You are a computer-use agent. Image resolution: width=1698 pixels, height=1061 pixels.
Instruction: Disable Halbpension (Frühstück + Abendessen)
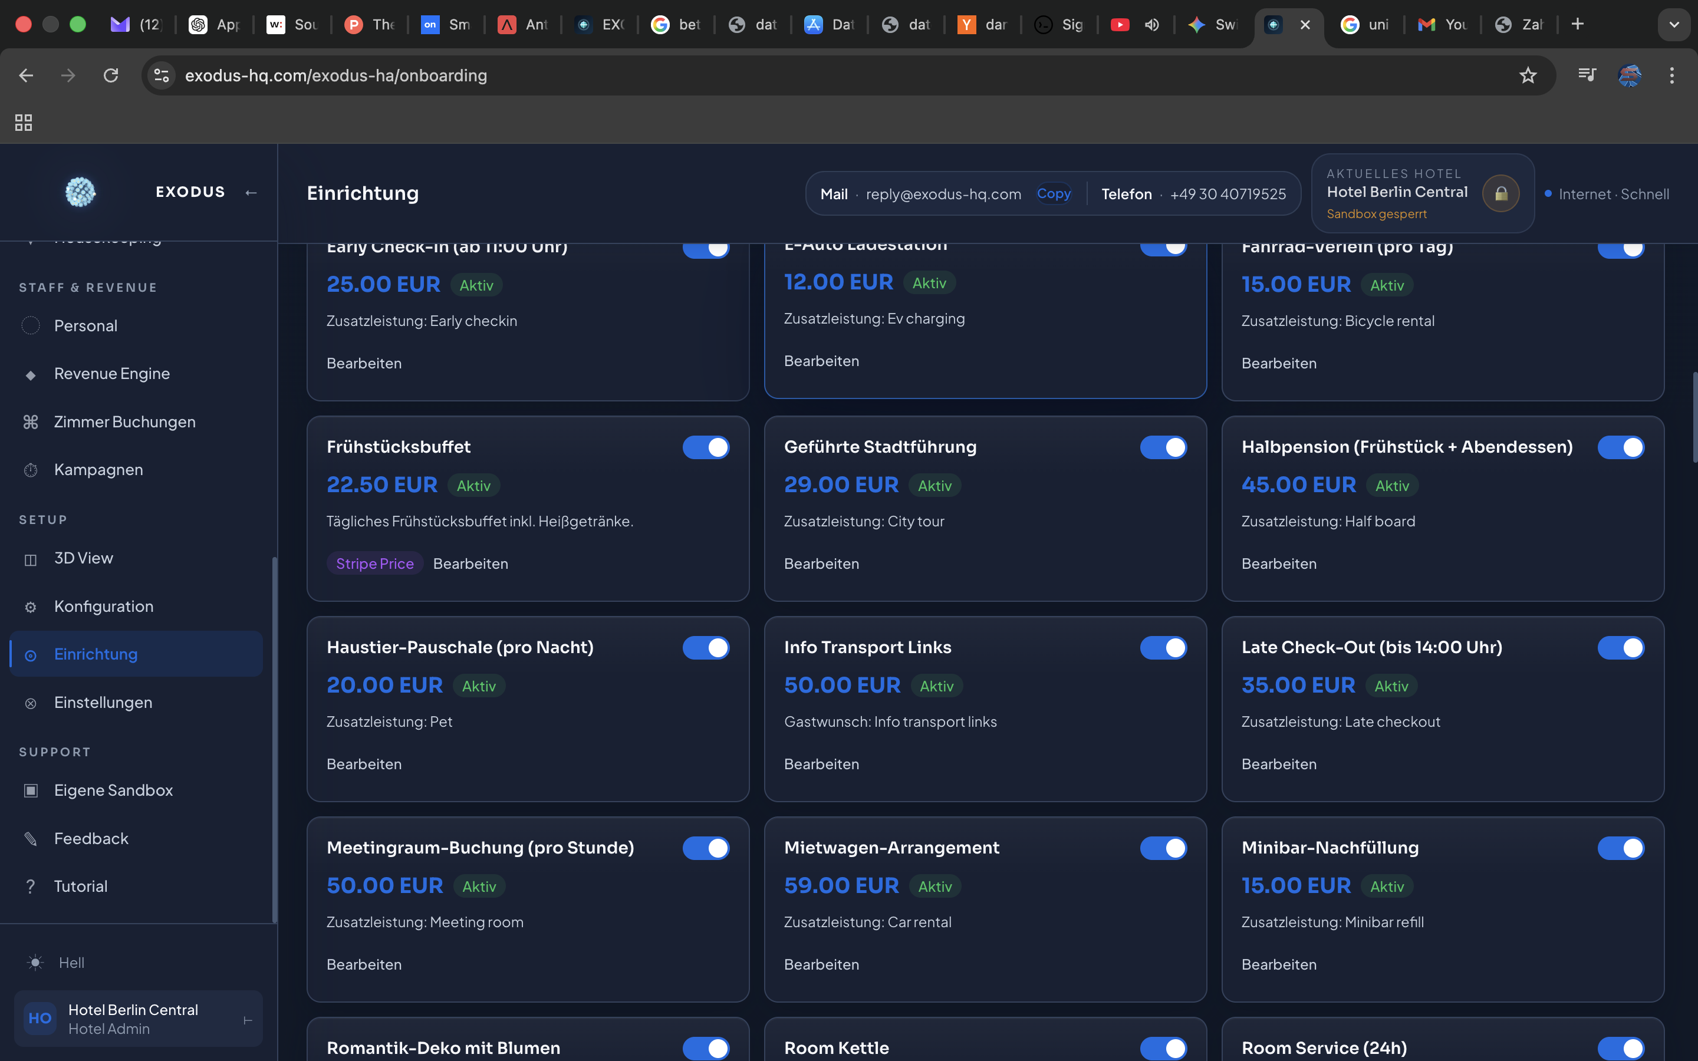[1621, 447]
